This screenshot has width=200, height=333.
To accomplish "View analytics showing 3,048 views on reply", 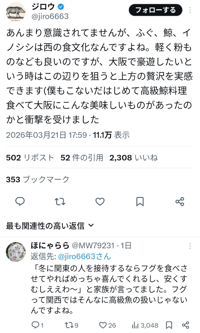I will point(145,325).
